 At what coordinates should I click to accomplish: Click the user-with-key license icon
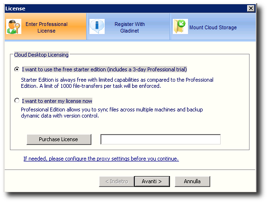pyautogui.click(x=14, y=26)
